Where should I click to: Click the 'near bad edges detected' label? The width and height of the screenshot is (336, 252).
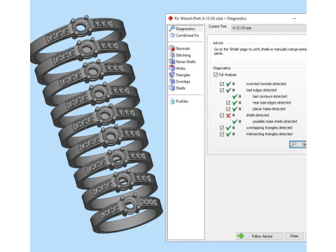tap(272, 102)
